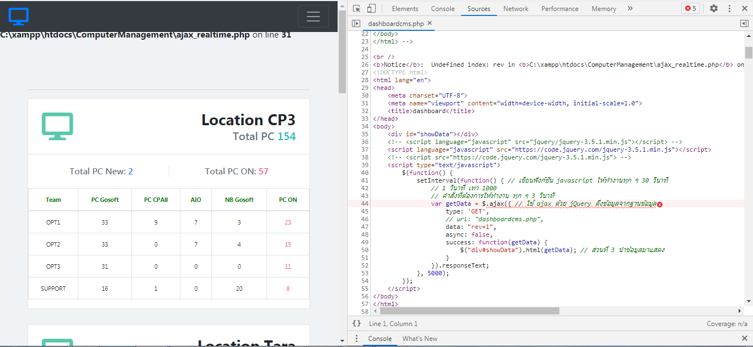The height and width of the screenshot is (347, 753).
Task: Click the OPT2 team cell
Action: pos(54,244)
